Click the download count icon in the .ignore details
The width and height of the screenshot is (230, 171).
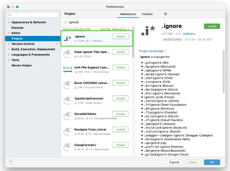point(163,34)
